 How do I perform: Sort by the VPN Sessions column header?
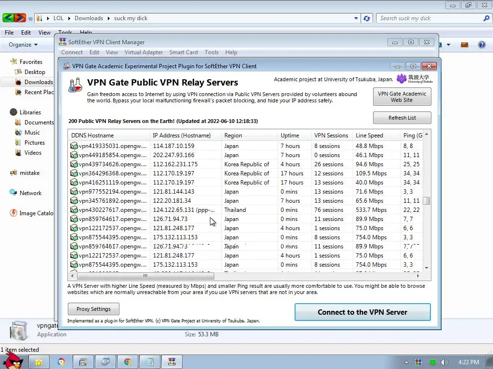pos(332,135)
